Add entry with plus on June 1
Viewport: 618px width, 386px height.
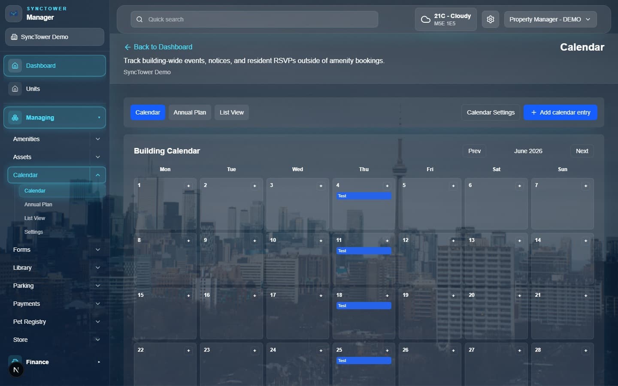tap(188, 186)
